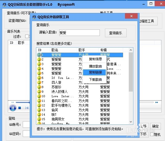Click the QQ音乐外链获取工具 title bar icon
The image size is (165, 141).
pyautogui.click(x=34, y=17)
